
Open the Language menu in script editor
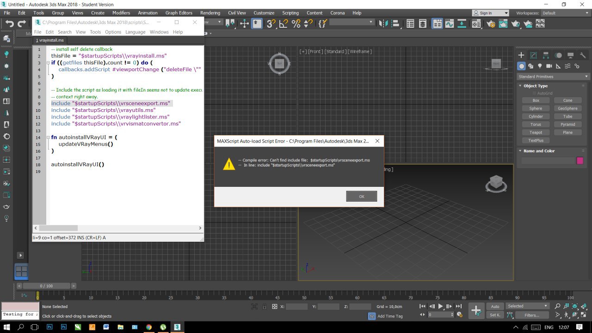(135, 32)
